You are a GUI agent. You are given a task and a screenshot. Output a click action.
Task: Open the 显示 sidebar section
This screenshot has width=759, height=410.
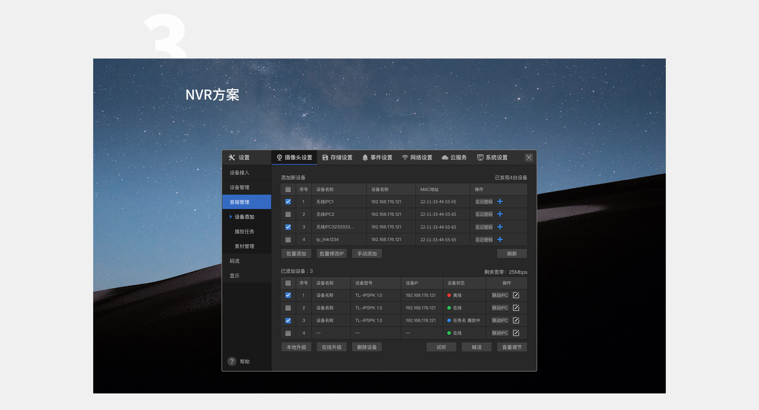click(x=235, y=276)
